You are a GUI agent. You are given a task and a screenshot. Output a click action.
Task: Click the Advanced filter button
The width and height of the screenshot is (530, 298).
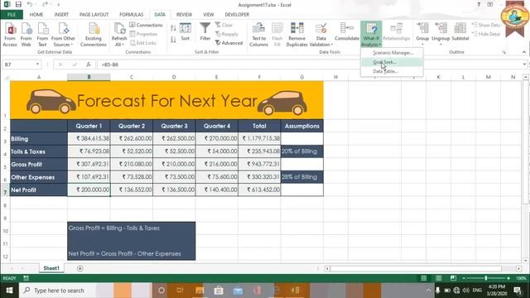pyautogui.click(x=229, y=43)
